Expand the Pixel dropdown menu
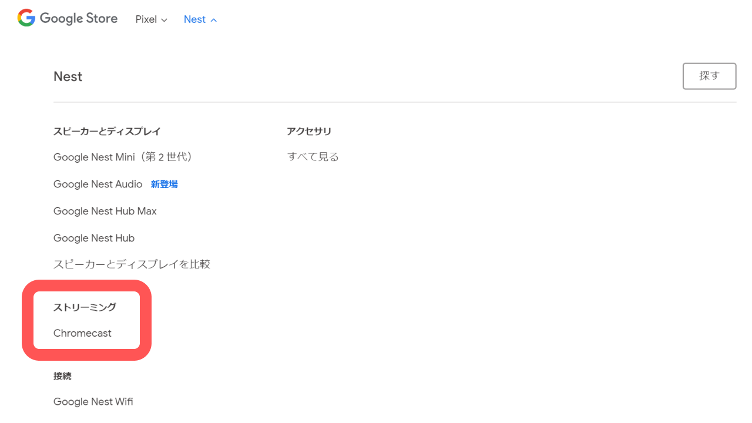752x423 pixels. [151, 19]
